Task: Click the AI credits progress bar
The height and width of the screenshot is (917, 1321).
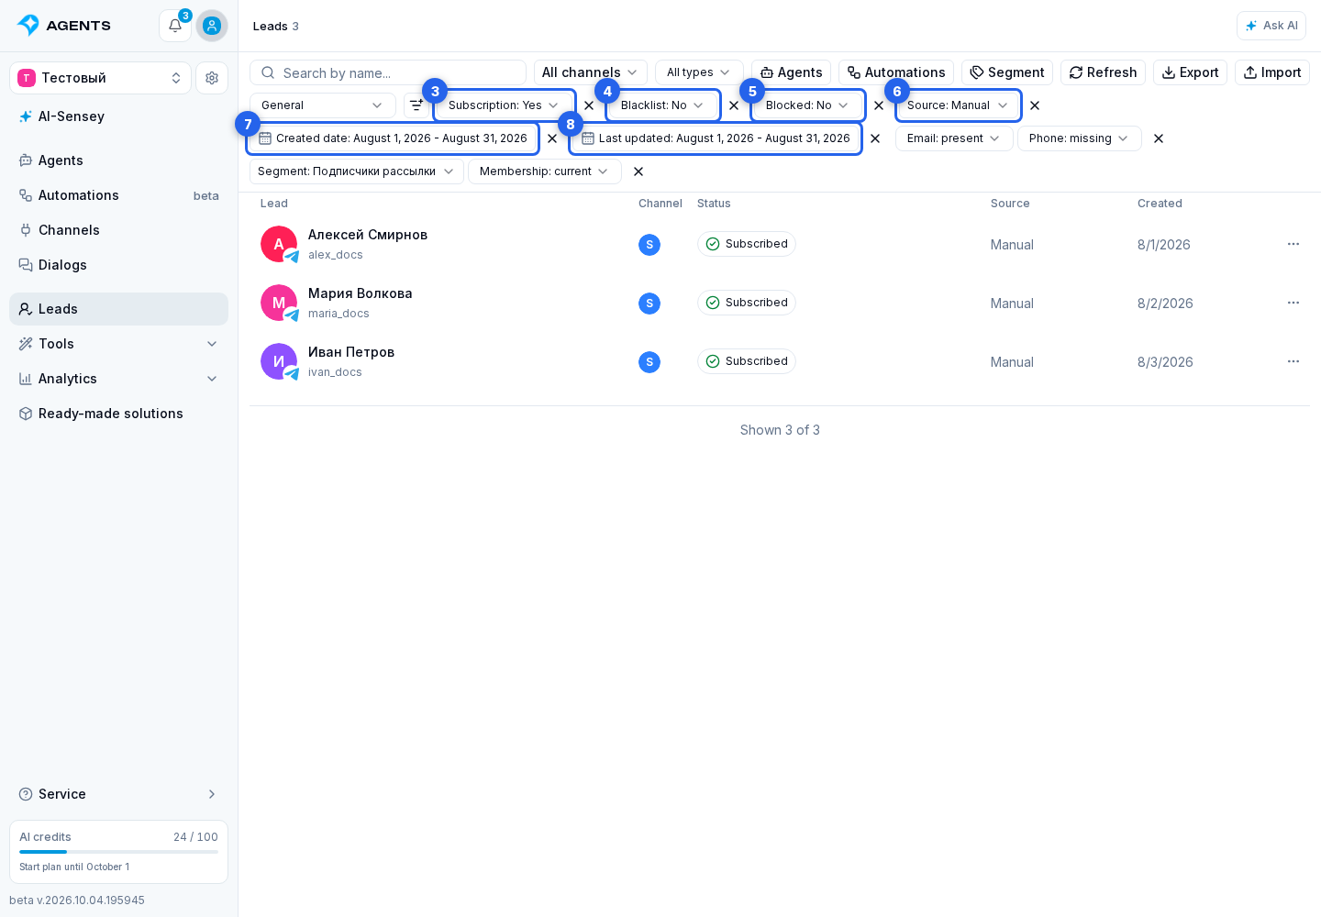Action: click(119, 852)
